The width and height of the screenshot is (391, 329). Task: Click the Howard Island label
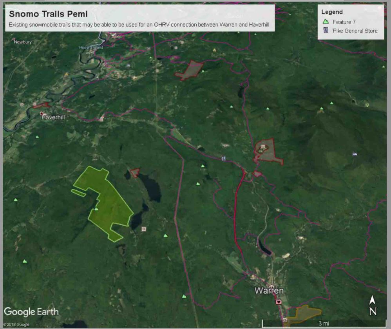91,47
